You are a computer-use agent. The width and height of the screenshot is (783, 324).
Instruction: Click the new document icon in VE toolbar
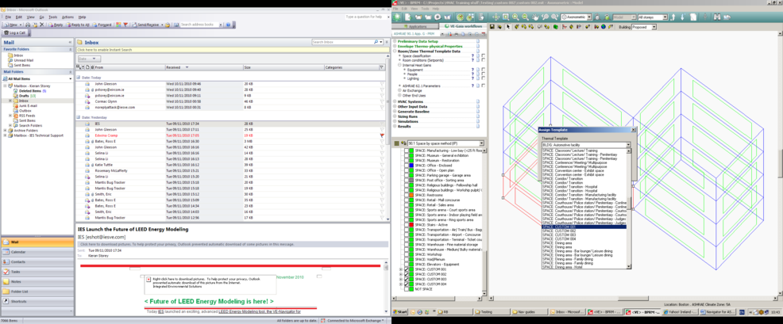coord(408,17)
